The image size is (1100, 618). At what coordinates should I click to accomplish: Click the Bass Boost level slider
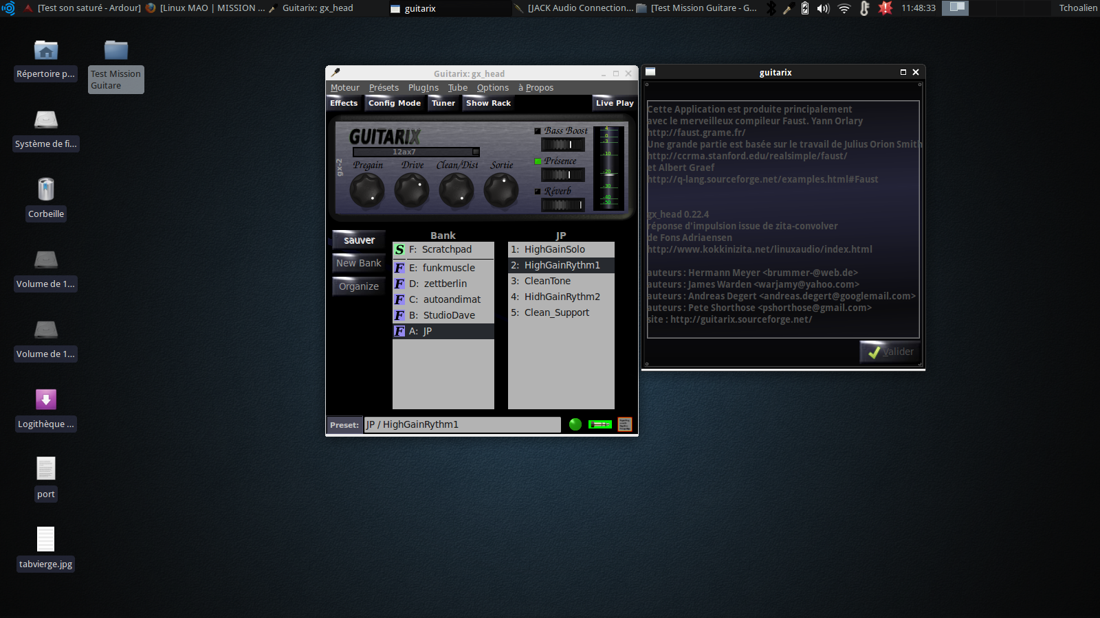[x=563, y=144]
